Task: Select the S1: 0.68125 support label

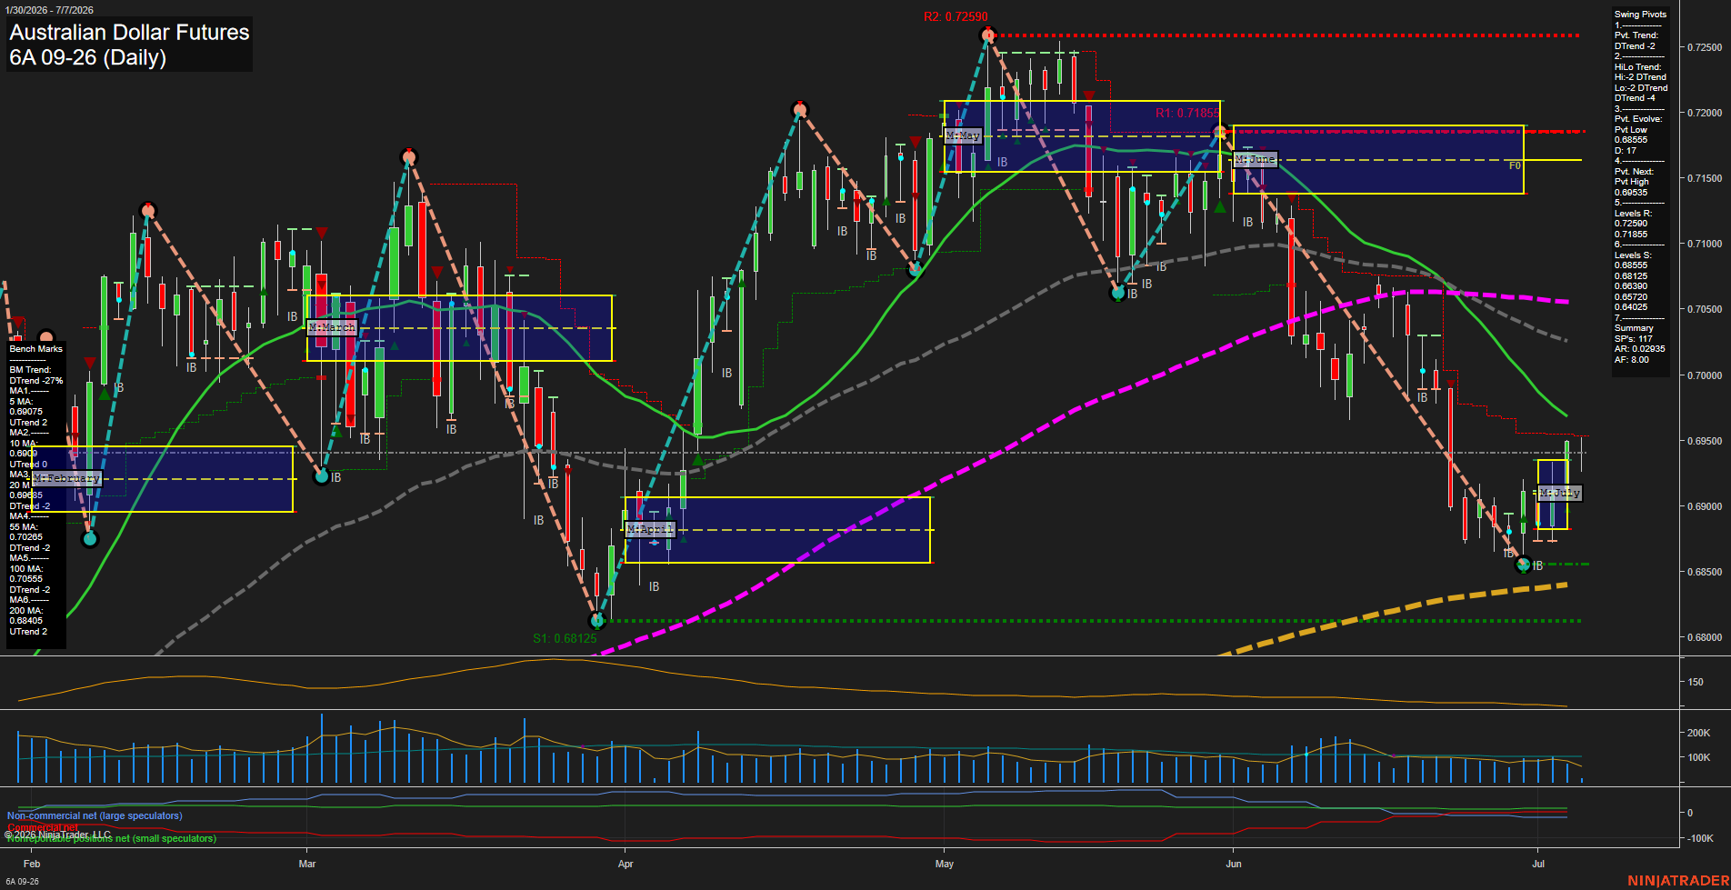Action: (565, 638)
